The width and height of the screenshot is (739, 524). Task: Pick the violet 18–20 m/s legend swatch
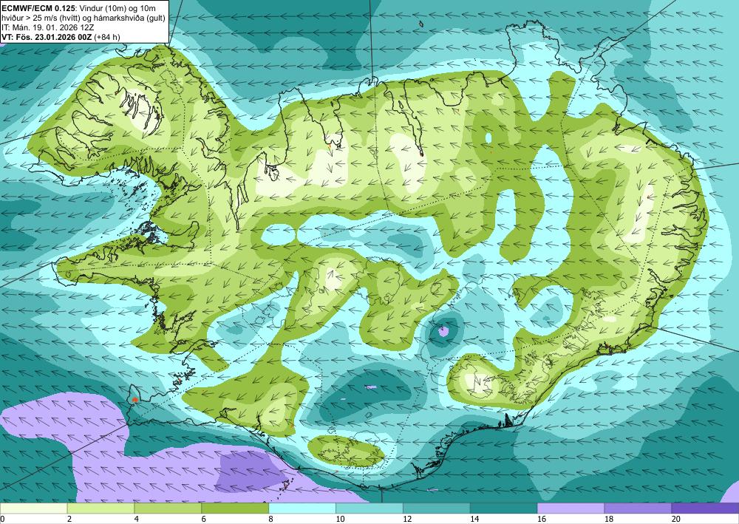pos(638,508)
